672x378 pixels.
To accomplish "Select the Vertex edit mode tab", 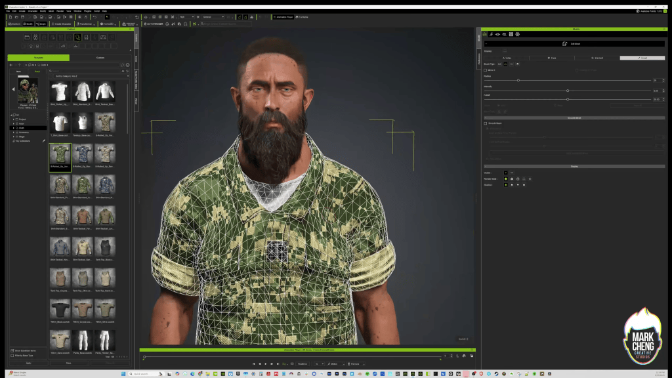I will click(507, 58).
